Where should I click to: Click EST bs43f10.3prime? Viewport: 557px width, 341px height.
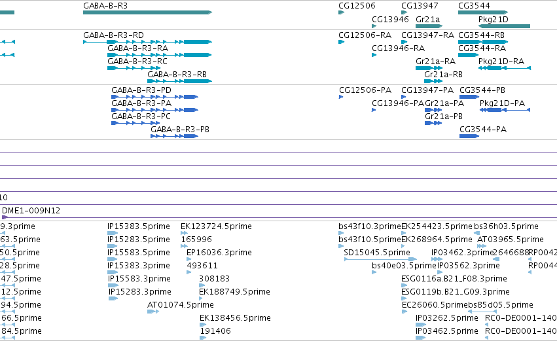pyautogui.click(x=341, y=233)
